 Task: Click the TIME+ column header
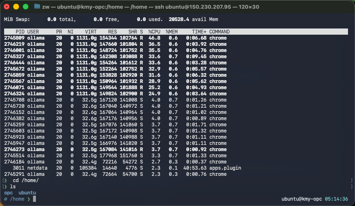(x=199, y=32)
